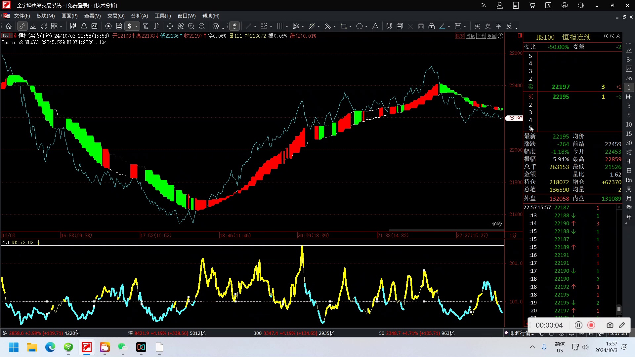The image size is (635, 357).
Task: Open the 交易(O) menu
Action: [x=116, y=16]
